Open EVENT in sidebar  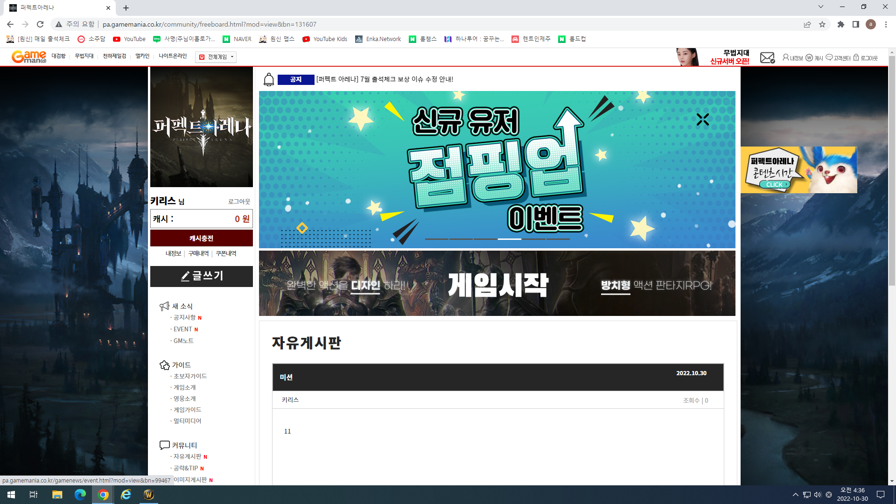[183, 329]
